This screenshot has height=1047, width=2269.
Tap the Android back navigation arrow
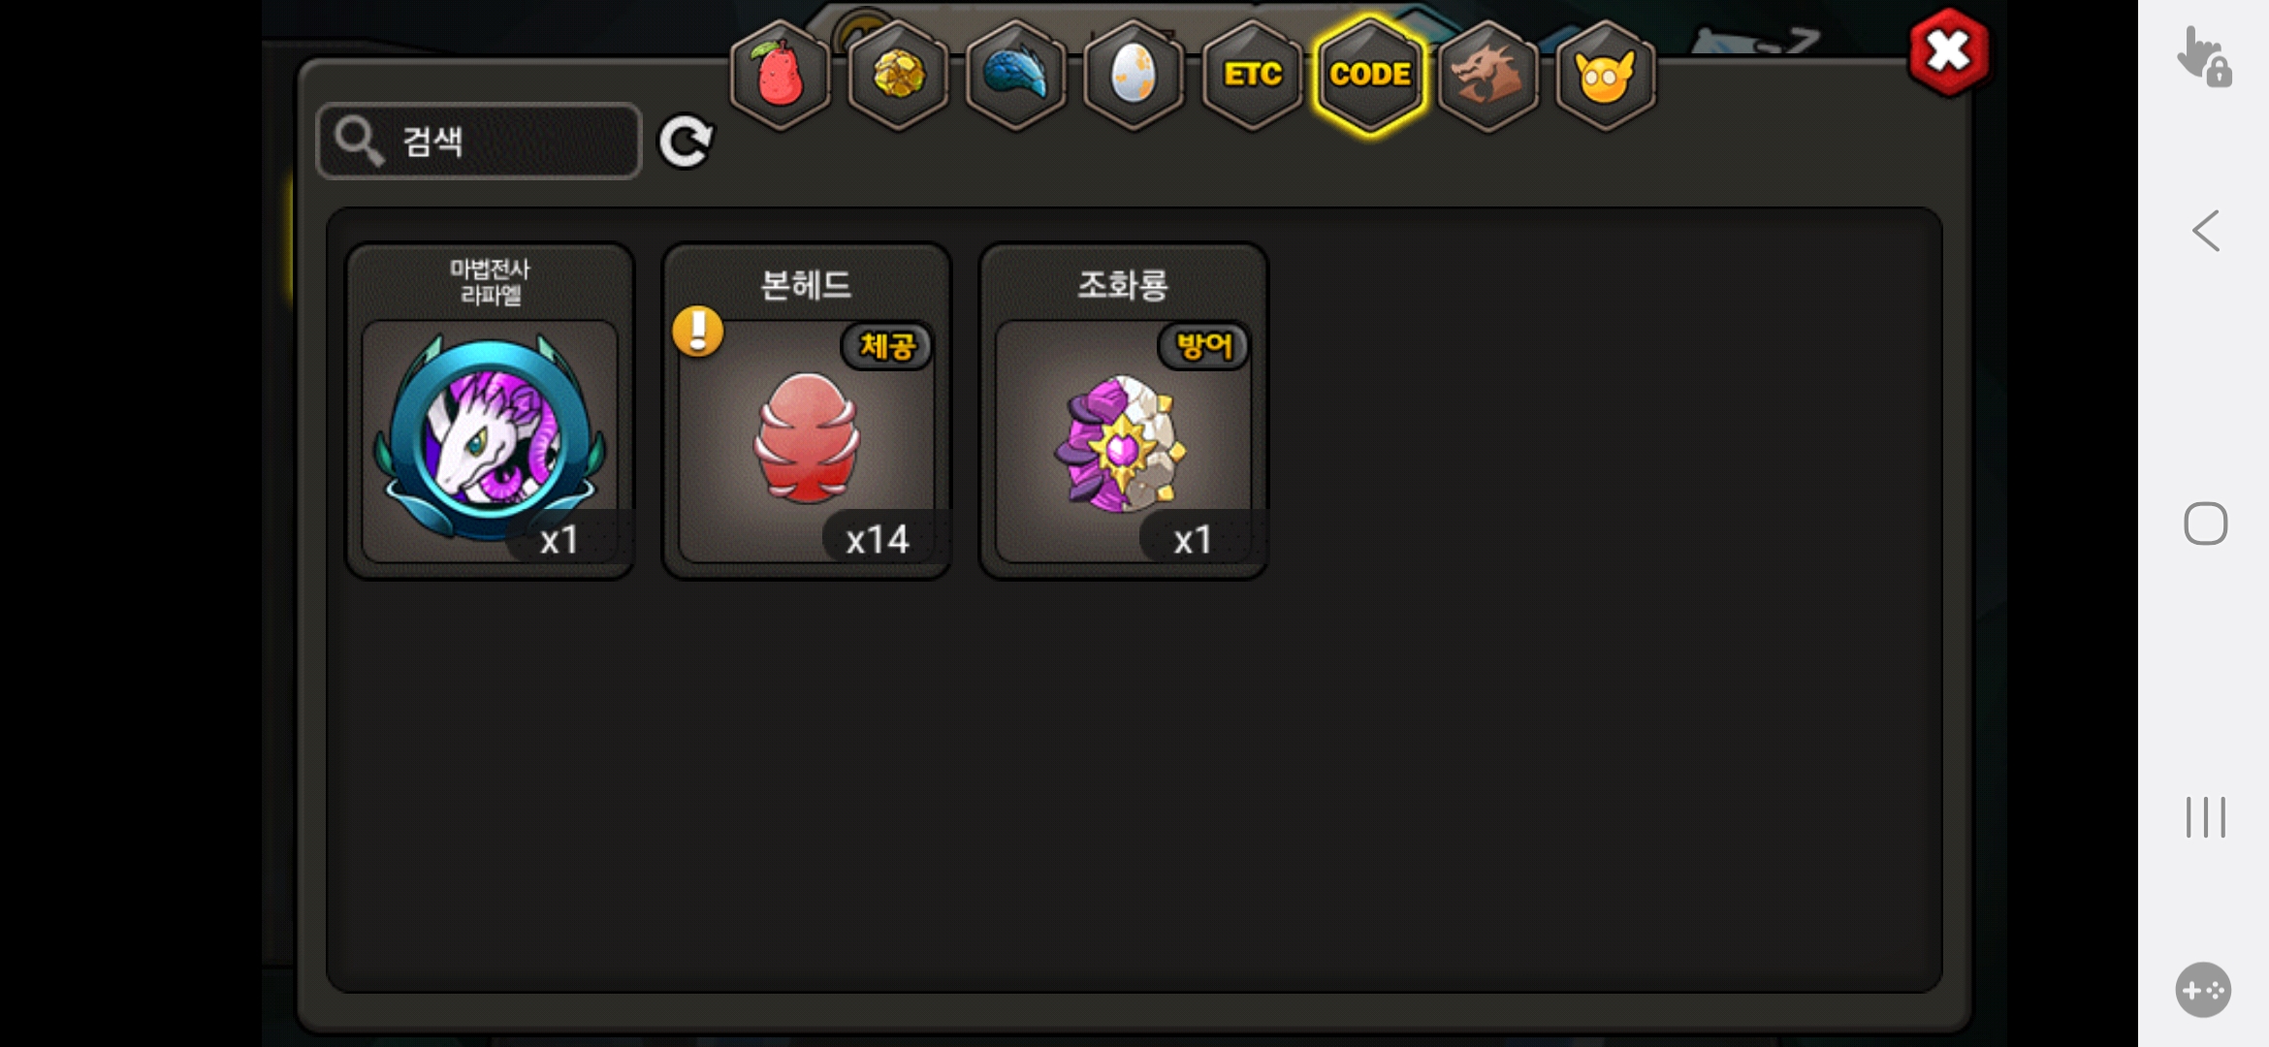coord(2206,231)
